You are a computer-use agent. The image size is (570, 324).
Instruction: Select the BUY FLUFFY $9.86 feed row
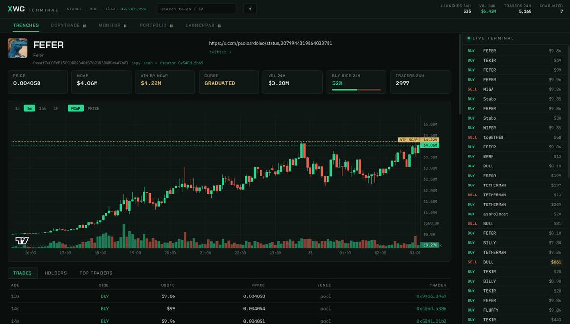point(514,310)
